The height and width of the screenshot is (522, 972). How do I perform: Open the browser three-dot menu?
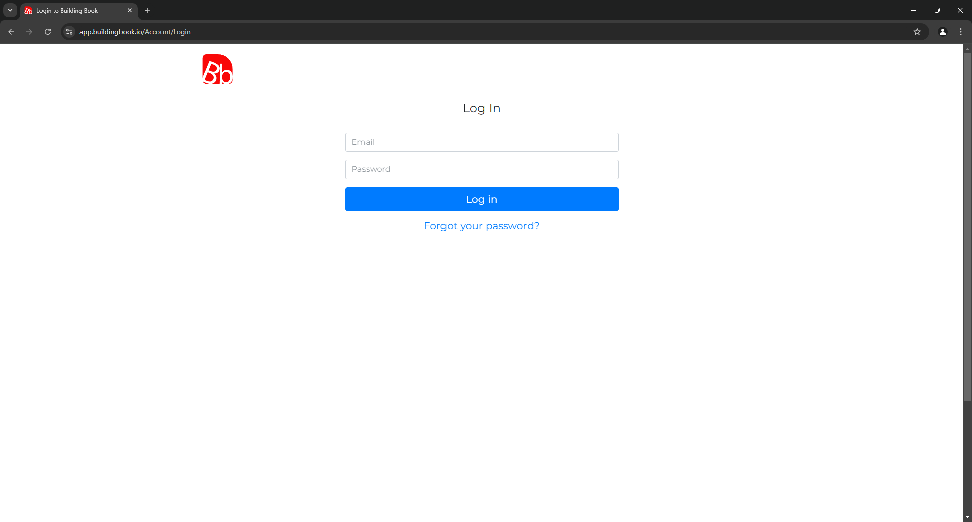(961, 31)
